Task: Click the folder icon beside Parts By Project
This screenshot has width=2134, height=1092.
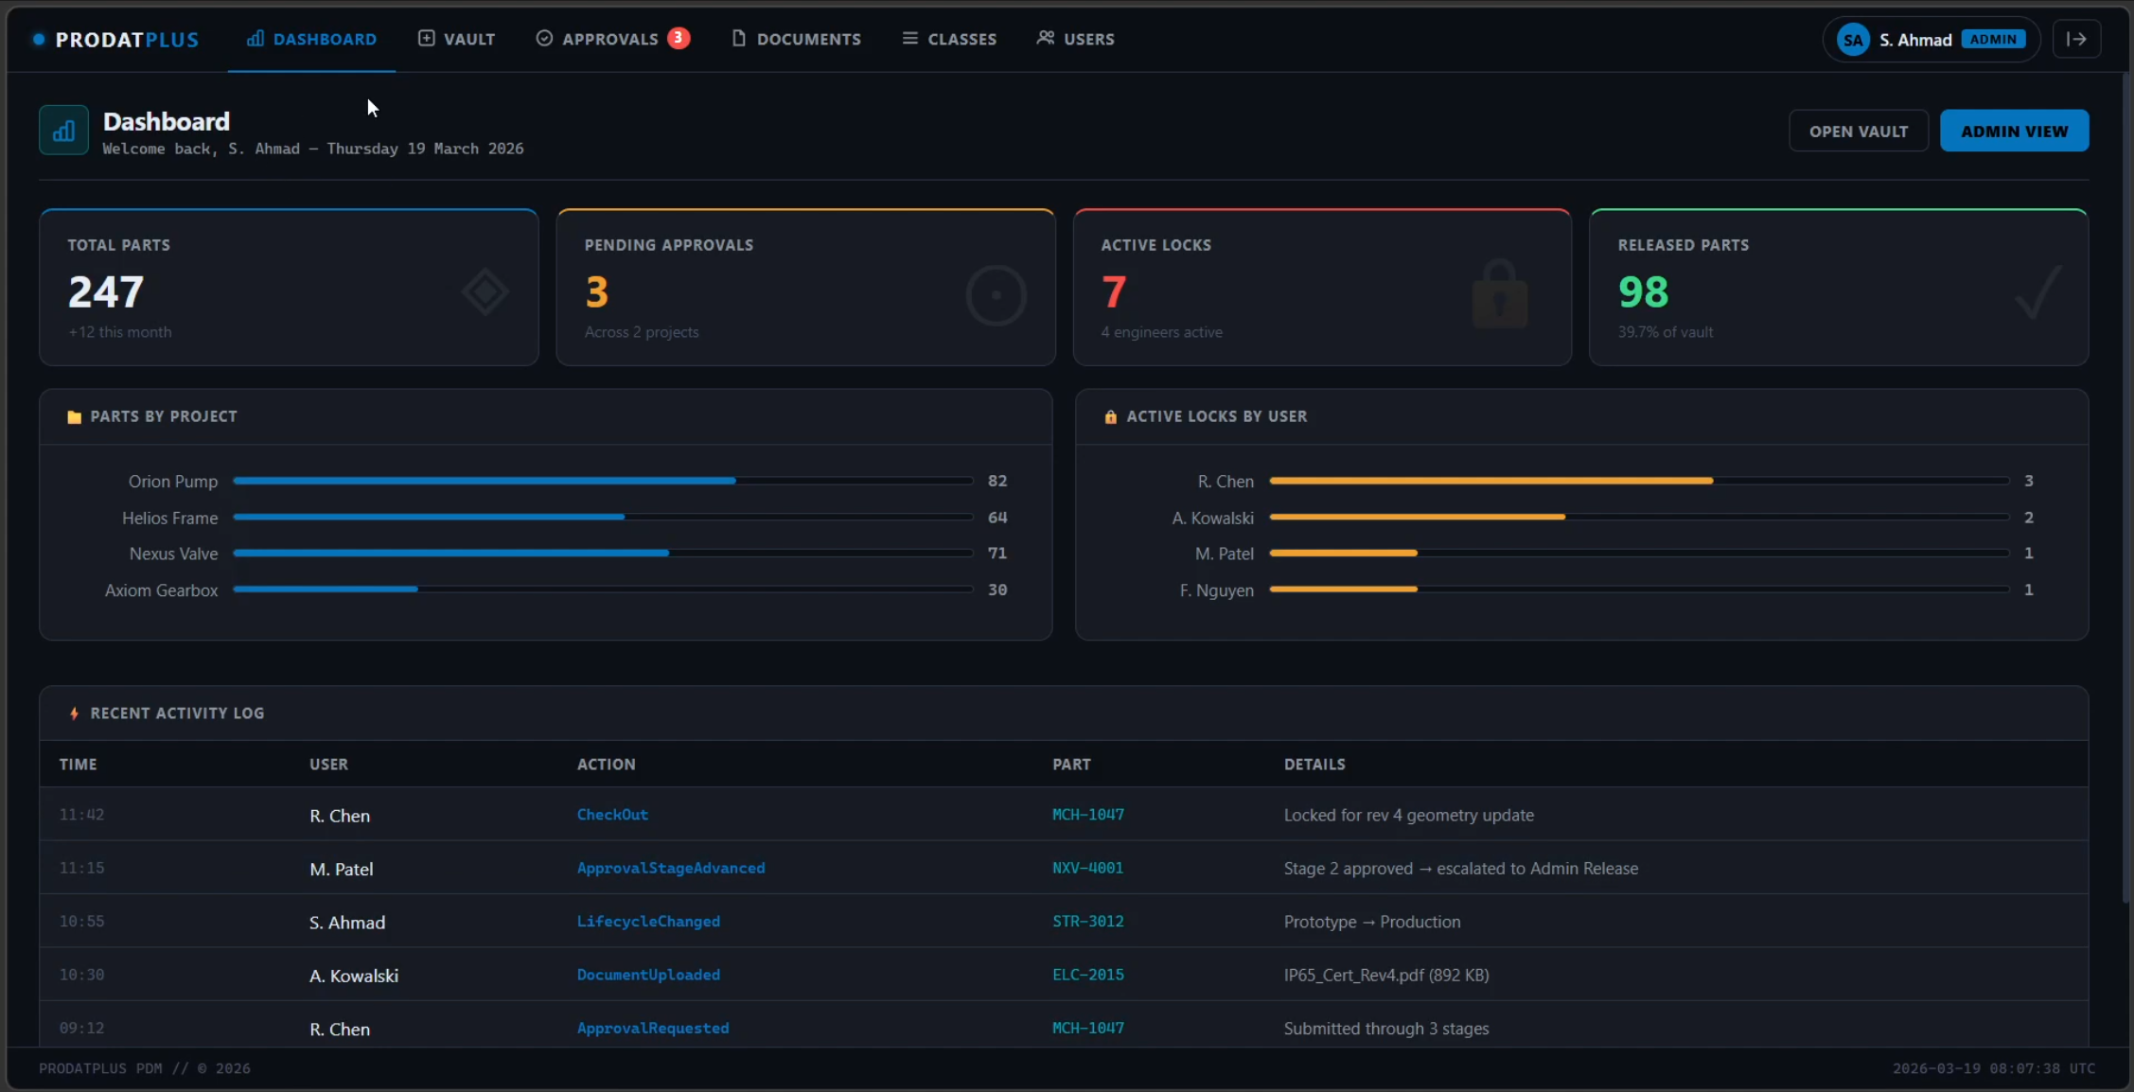Action: 74,416
